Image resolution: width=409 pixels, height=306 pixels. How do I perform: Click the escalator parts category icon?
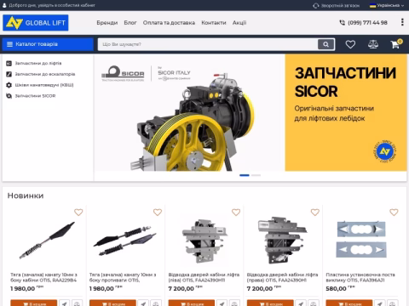point(9,74)
